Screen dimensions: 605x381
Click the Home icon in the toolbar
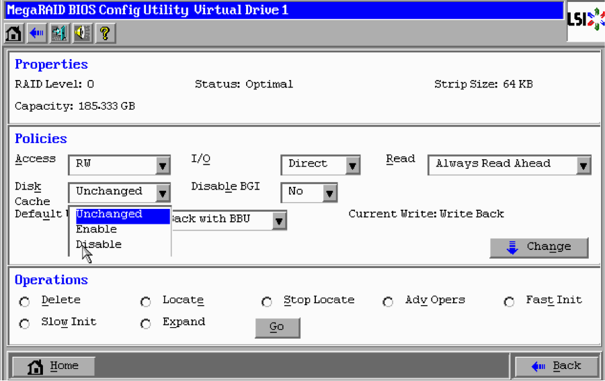click(13, 33)
